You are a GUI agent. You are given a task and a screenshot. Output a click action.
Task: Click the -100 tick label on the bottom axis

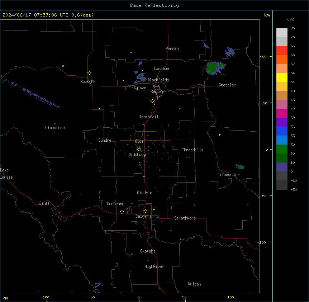click(45, 297)
